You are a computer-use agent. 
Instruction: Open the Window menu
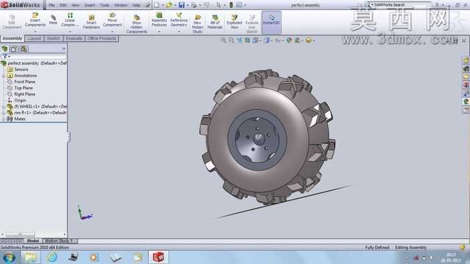coord(120,5)
